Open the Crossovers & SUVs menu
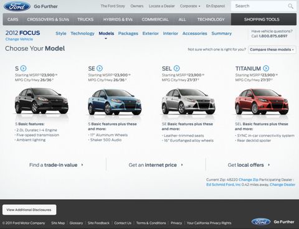Viewport: 299px width, 229px height. click(x=48, y=19)
